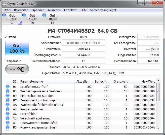Click status icon for Löschfehler row

[x=8, y=114]
